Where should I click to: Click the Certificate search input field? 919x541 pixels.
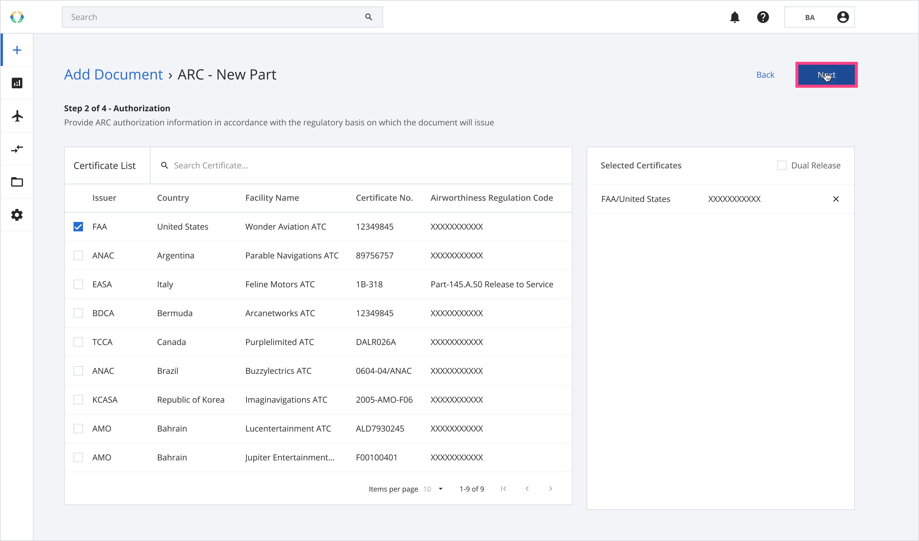[364, 165]
